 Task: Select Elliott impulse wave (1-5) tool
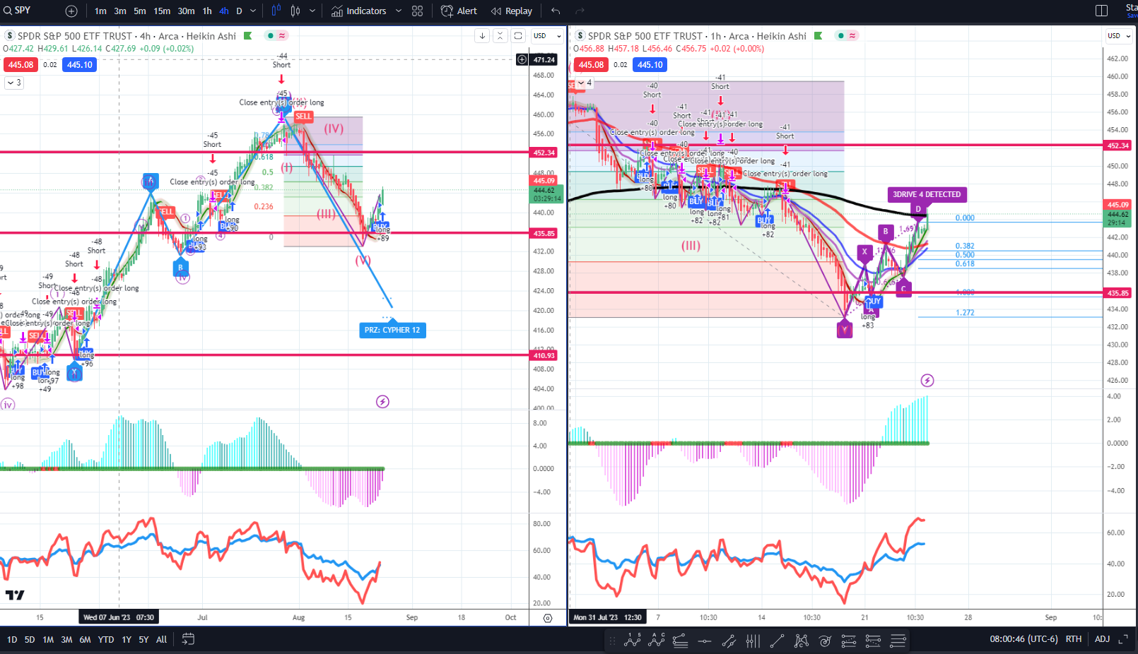click(632, 641)
